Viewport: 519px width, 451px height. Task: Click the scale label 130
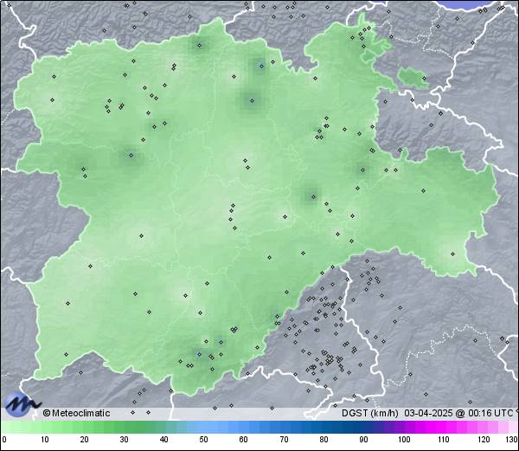512,440
